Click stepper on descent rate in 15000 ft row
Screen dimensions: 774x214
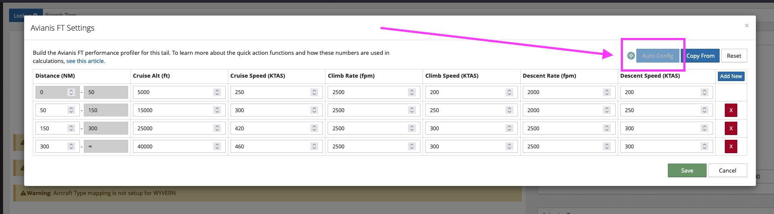[607, 110]
